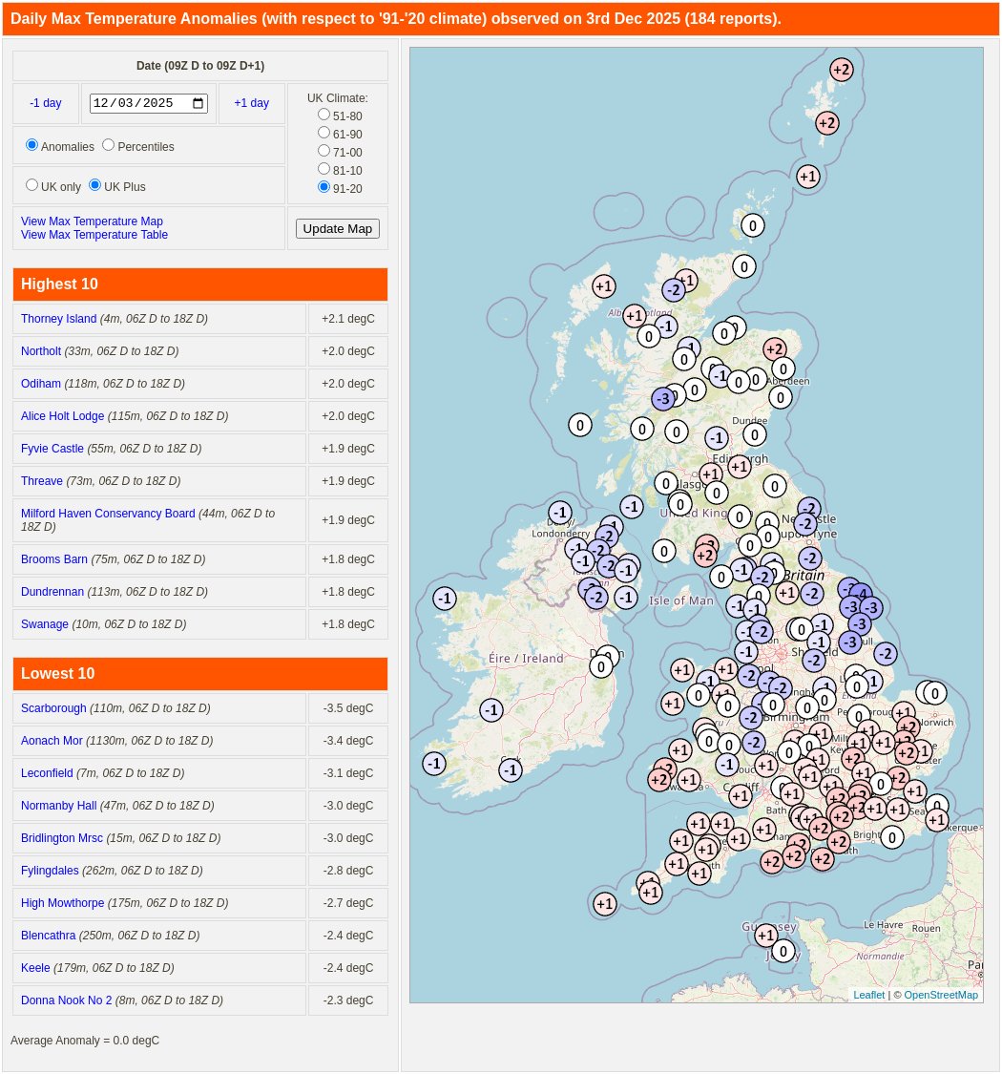Image resolution: width=1002 pixels, height=1074 pixels.
Task: Open the Keele station link
Action: [x=35, y=968]
